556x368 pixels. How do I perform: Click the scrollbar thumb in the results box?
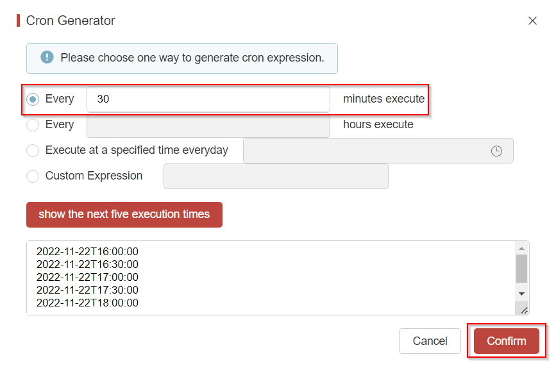pyautogui.click(x=521, y=268)
